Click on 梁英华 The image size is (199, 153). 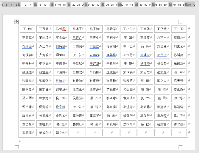[128, 115]
